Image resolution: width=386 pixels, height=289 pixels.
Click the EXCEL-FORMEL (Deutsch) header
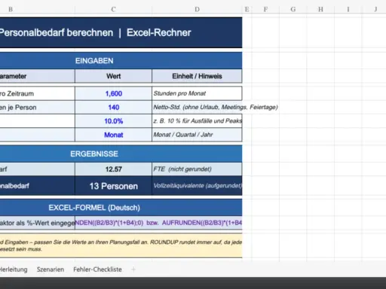pos(121,208)
